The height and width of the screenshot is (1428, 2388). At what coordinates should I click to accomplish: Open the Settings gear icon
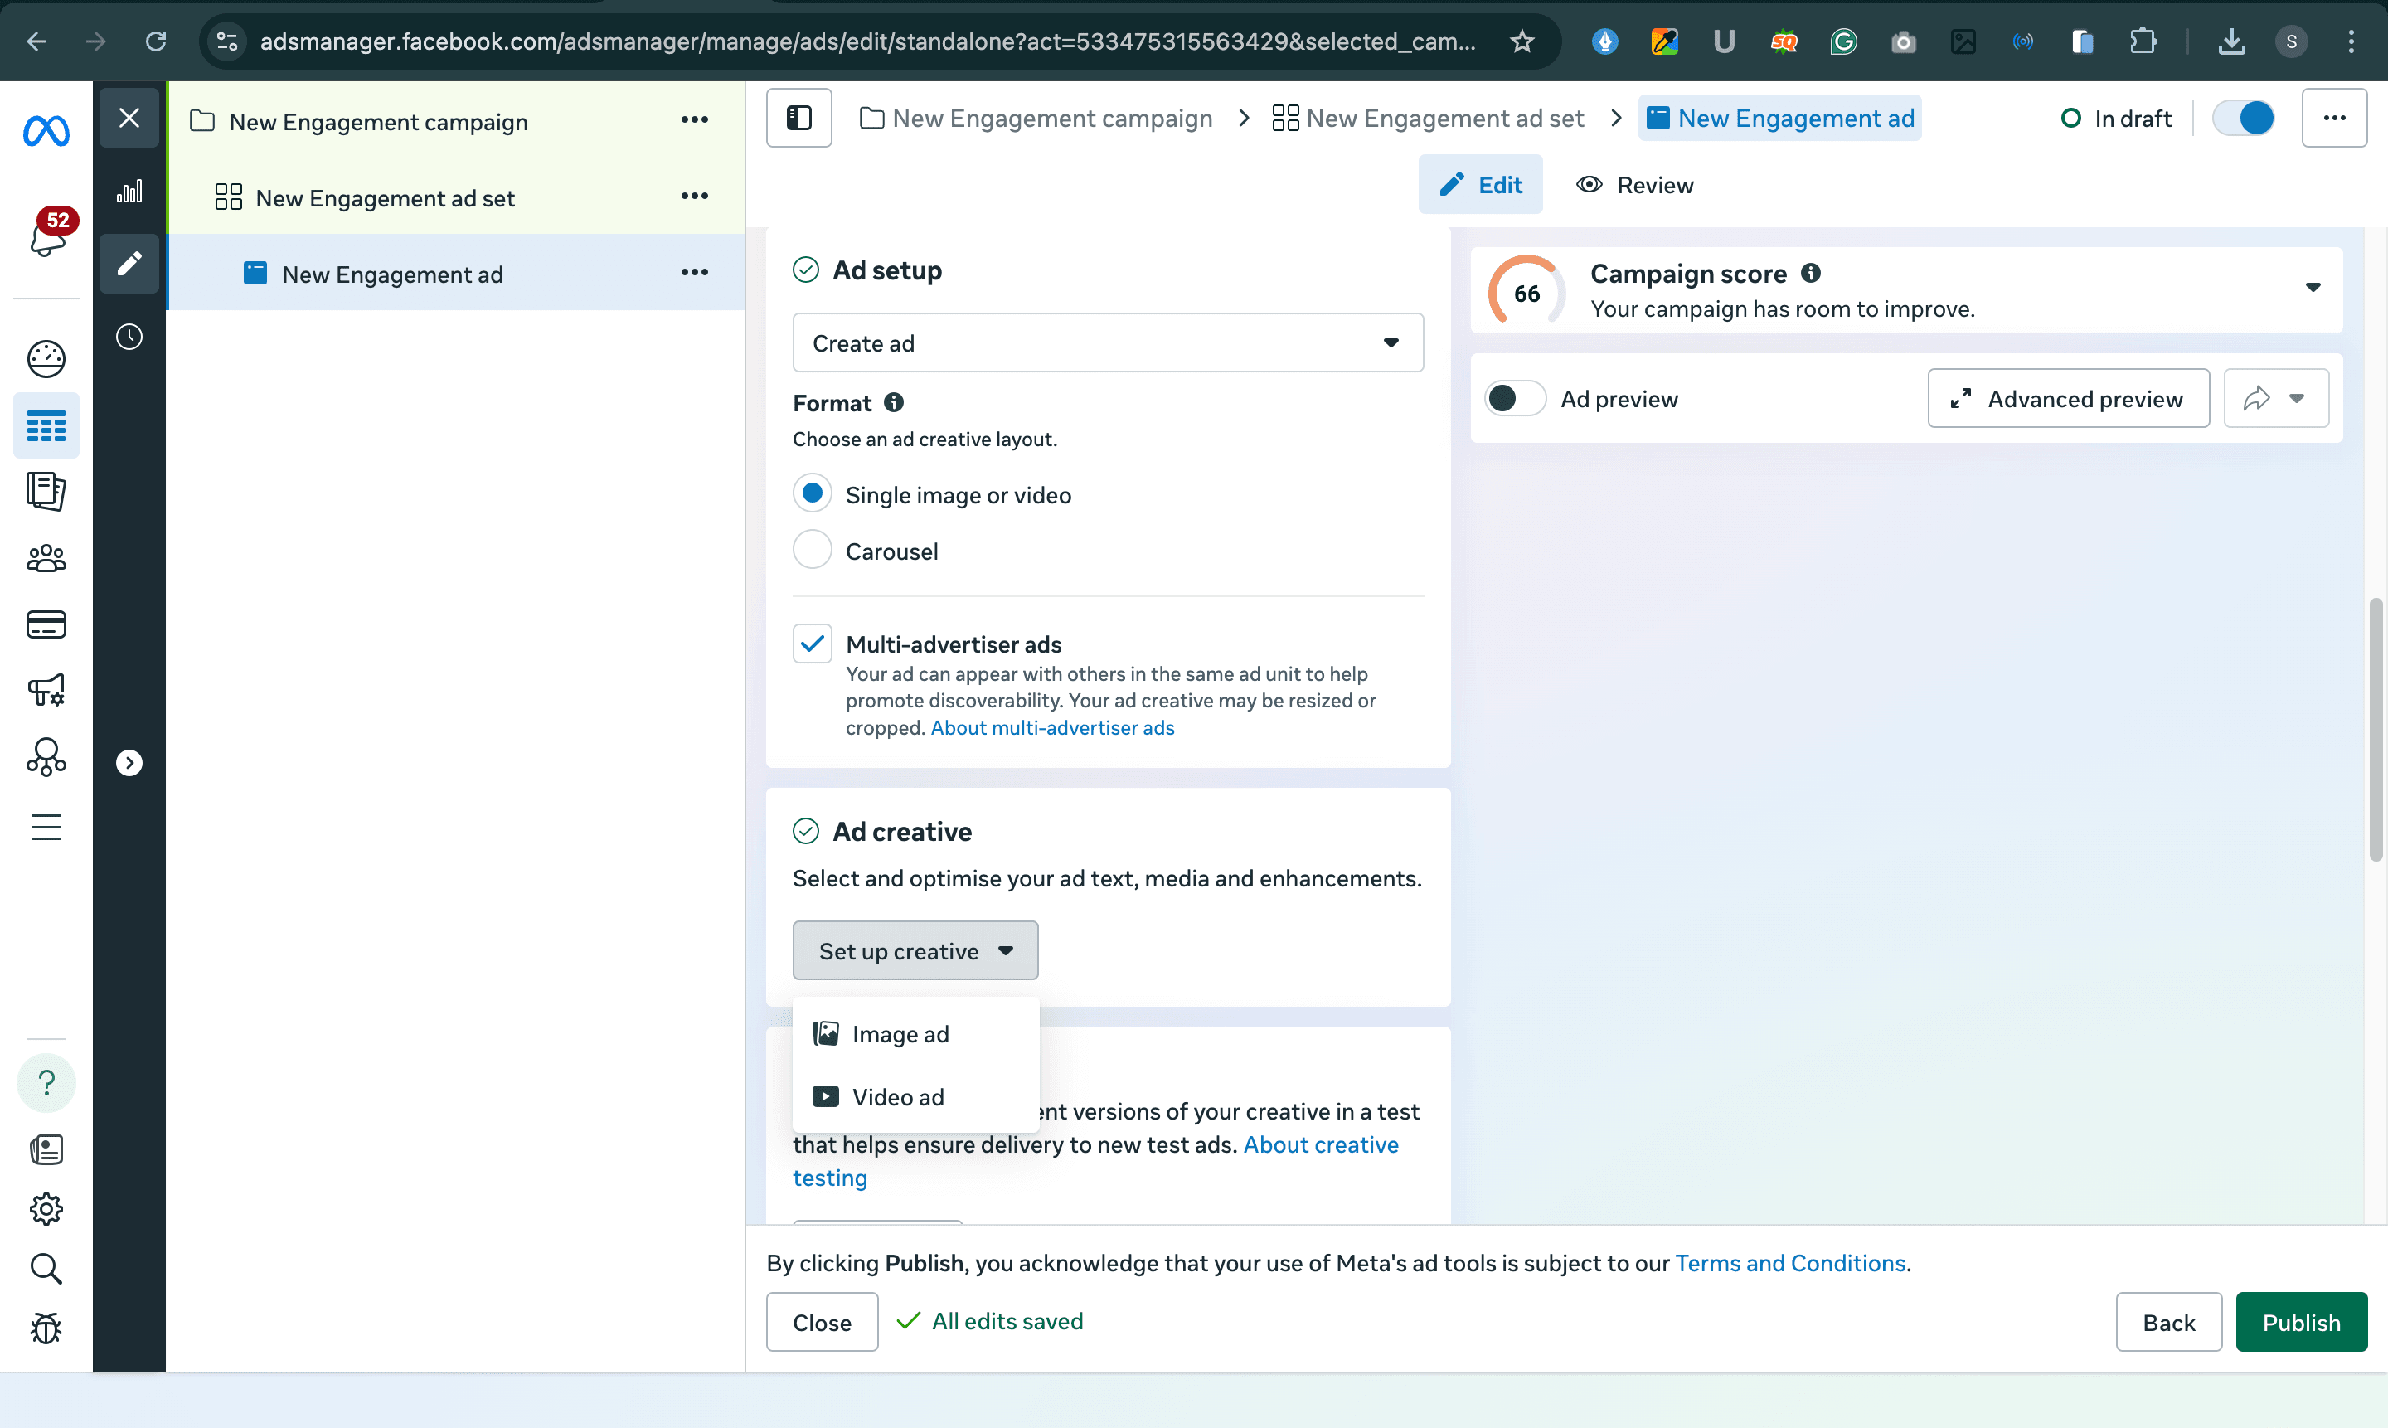pos(46,1208)
